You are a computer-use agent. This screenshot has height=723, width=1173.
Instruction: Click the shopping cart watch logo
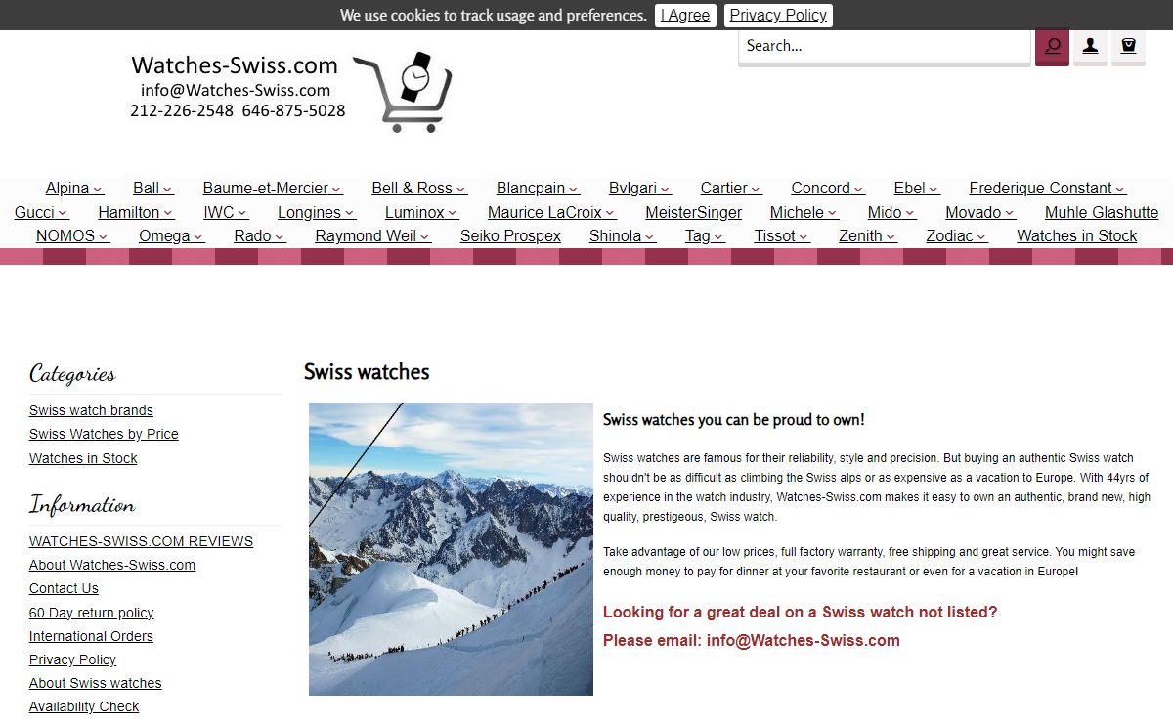coord(403,92)
